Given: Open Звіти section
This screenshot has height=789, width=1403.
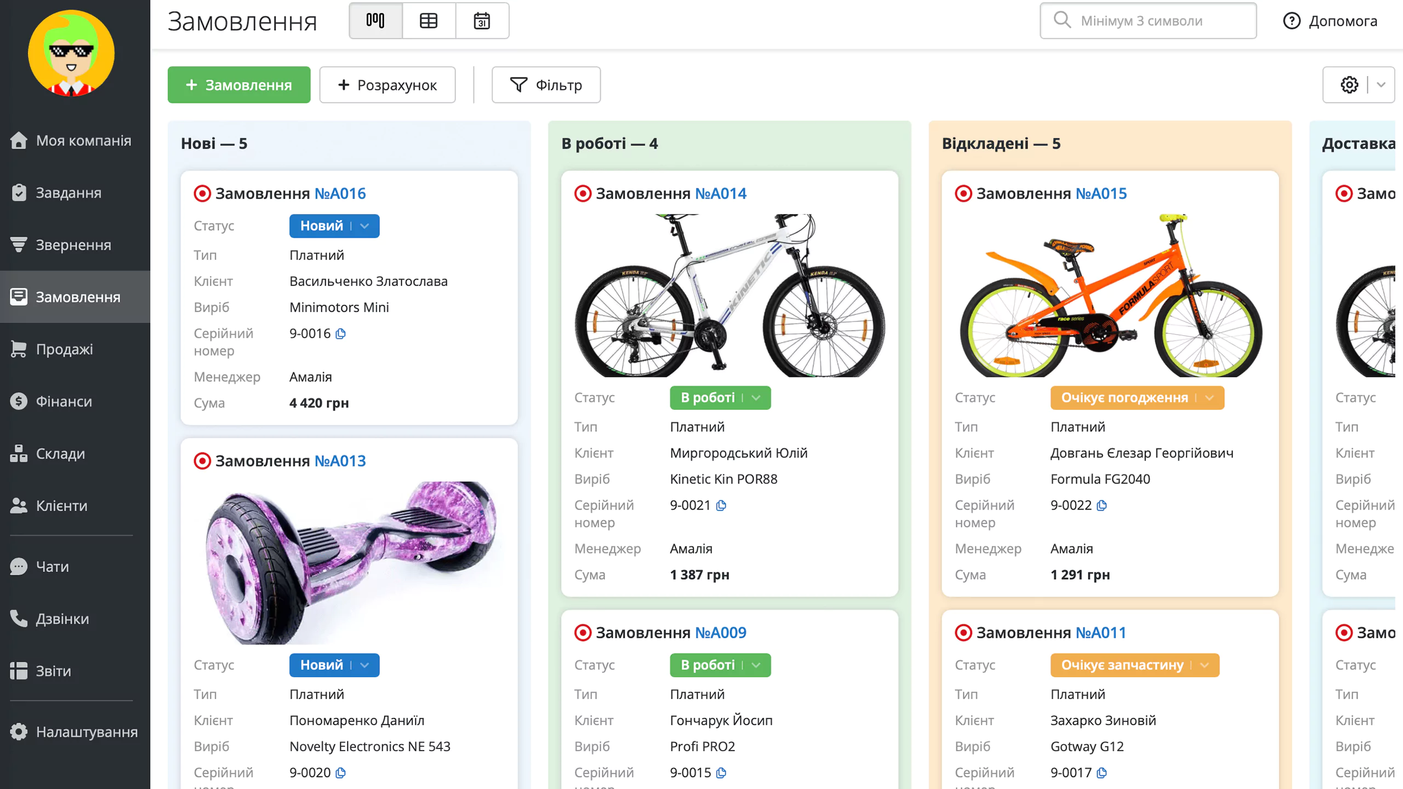Looking at the screenshot, I should 75,671.
